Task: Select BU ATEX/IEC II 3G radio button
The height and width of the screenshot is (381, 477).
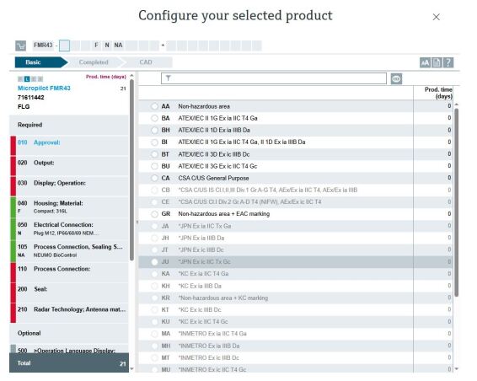Action: click(154, 166)
